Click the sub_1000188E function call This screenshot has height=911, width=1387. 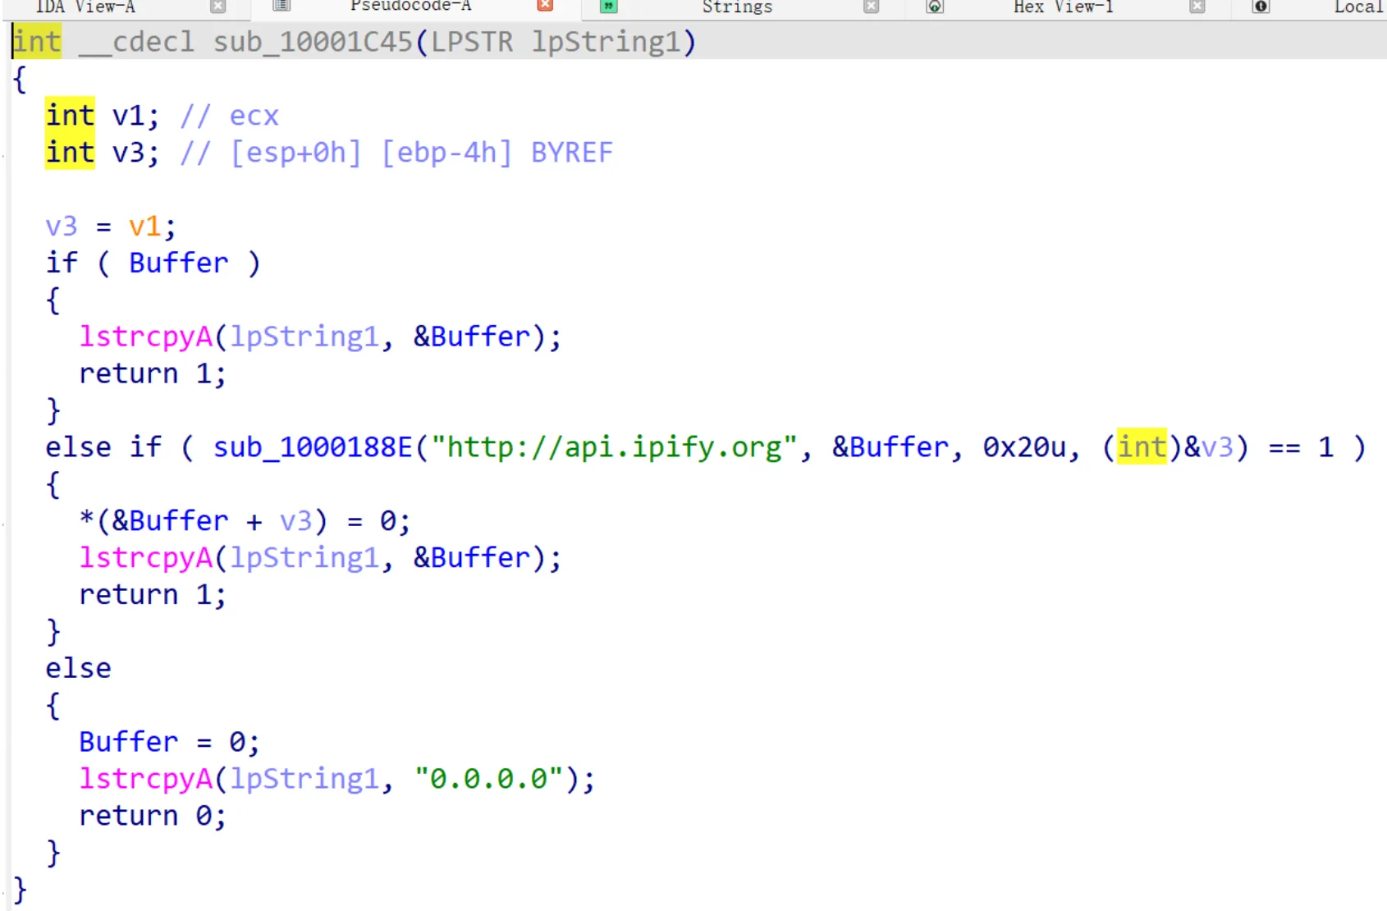(312, 447)
